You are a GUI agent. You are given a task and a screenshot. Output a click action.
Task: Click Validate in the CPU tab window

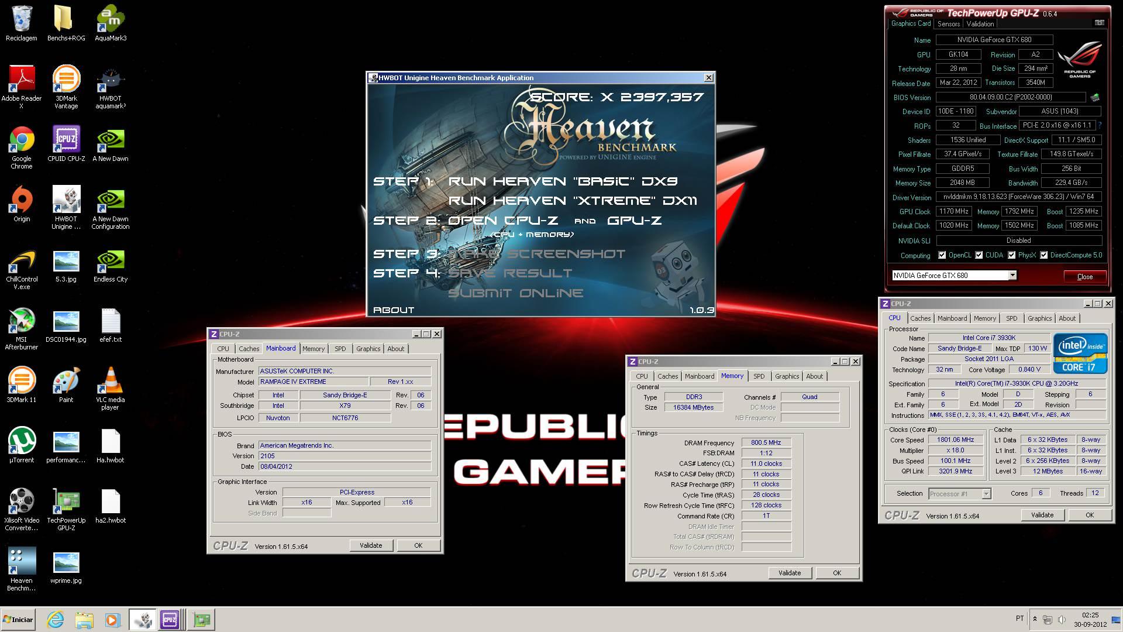pos(1042,515)
